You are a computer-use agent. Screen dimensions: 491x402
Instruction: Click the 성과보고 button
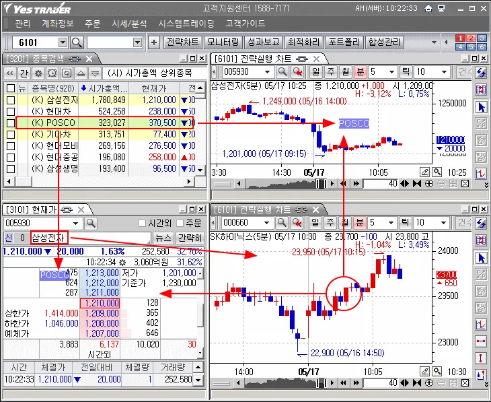tap(264, 42)
